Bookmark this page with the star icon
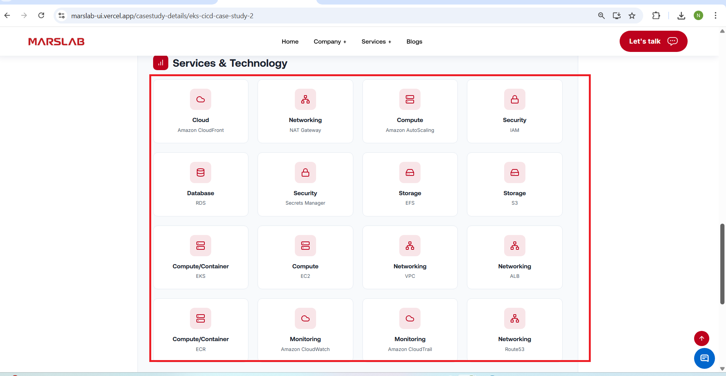This screenshot has width=726, height=376. (632, 16)
